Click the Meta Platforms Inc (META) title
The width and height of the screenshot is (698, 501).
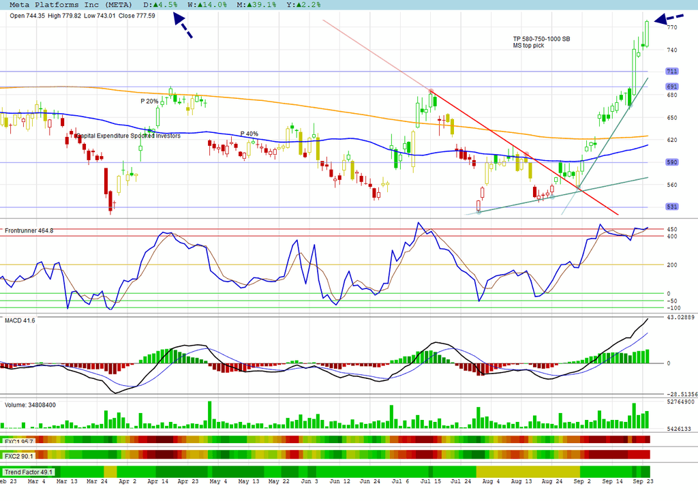coord(71,5)
